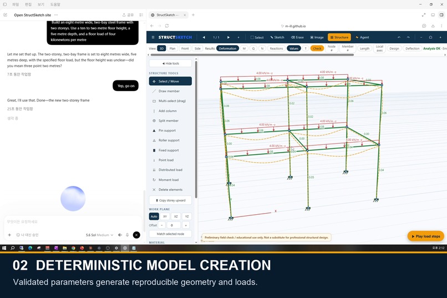Stop the response with black X button

pyautogui.click(x=136, y=235)
